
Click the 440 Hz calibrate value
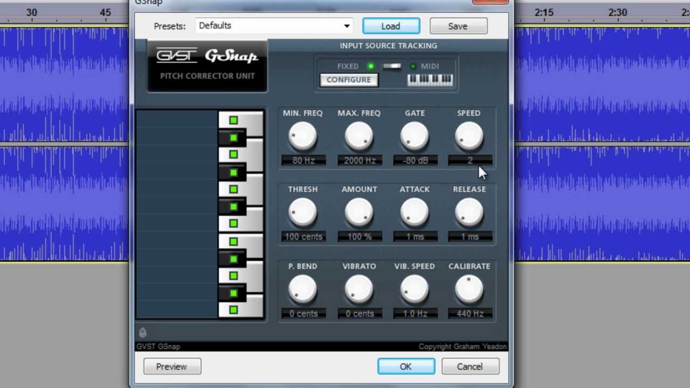[x=470, y=314]
